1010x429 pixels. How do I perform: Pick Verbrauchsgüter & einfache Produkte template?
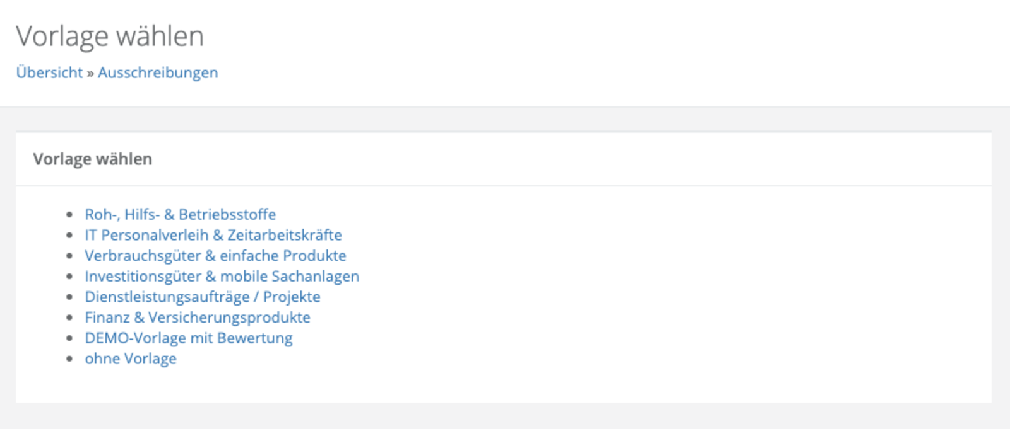click(215, 256)
